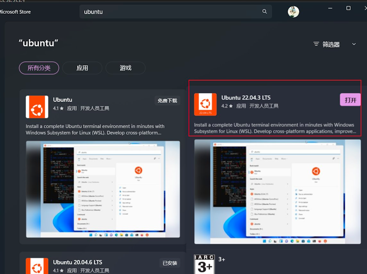367x274 pixels.
Task: Select the 应用 category filter
Action: 82,68
